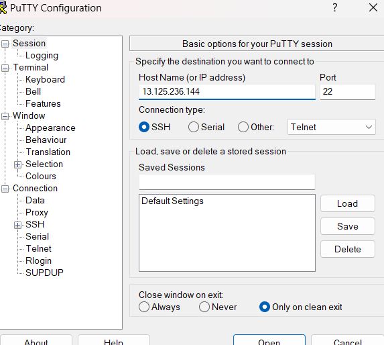Select Only on clean exit option
Viewport: 384px width, 345px height.
(265, 307)
